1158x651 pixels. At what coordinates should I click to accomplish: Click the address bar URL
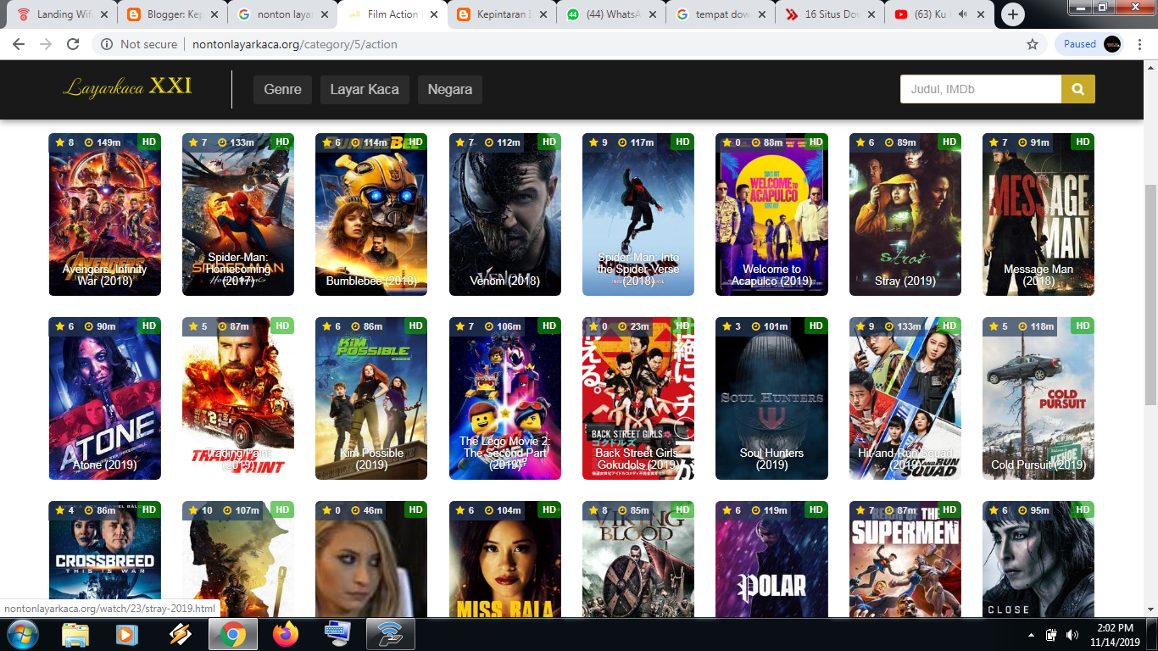pos(294,44)
